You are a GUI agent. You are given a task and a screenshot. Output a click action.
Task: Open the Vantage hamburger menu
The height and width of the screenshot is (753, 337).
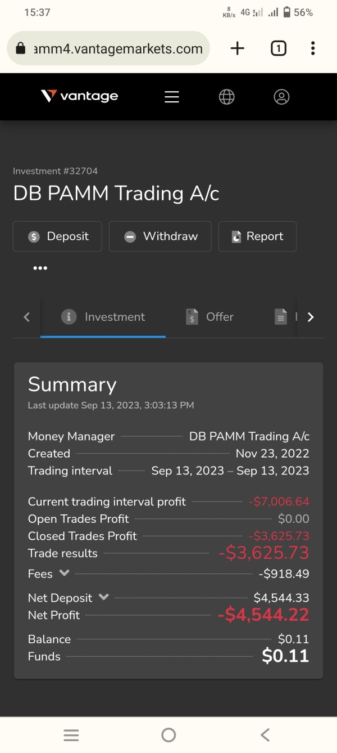point(172,97)
